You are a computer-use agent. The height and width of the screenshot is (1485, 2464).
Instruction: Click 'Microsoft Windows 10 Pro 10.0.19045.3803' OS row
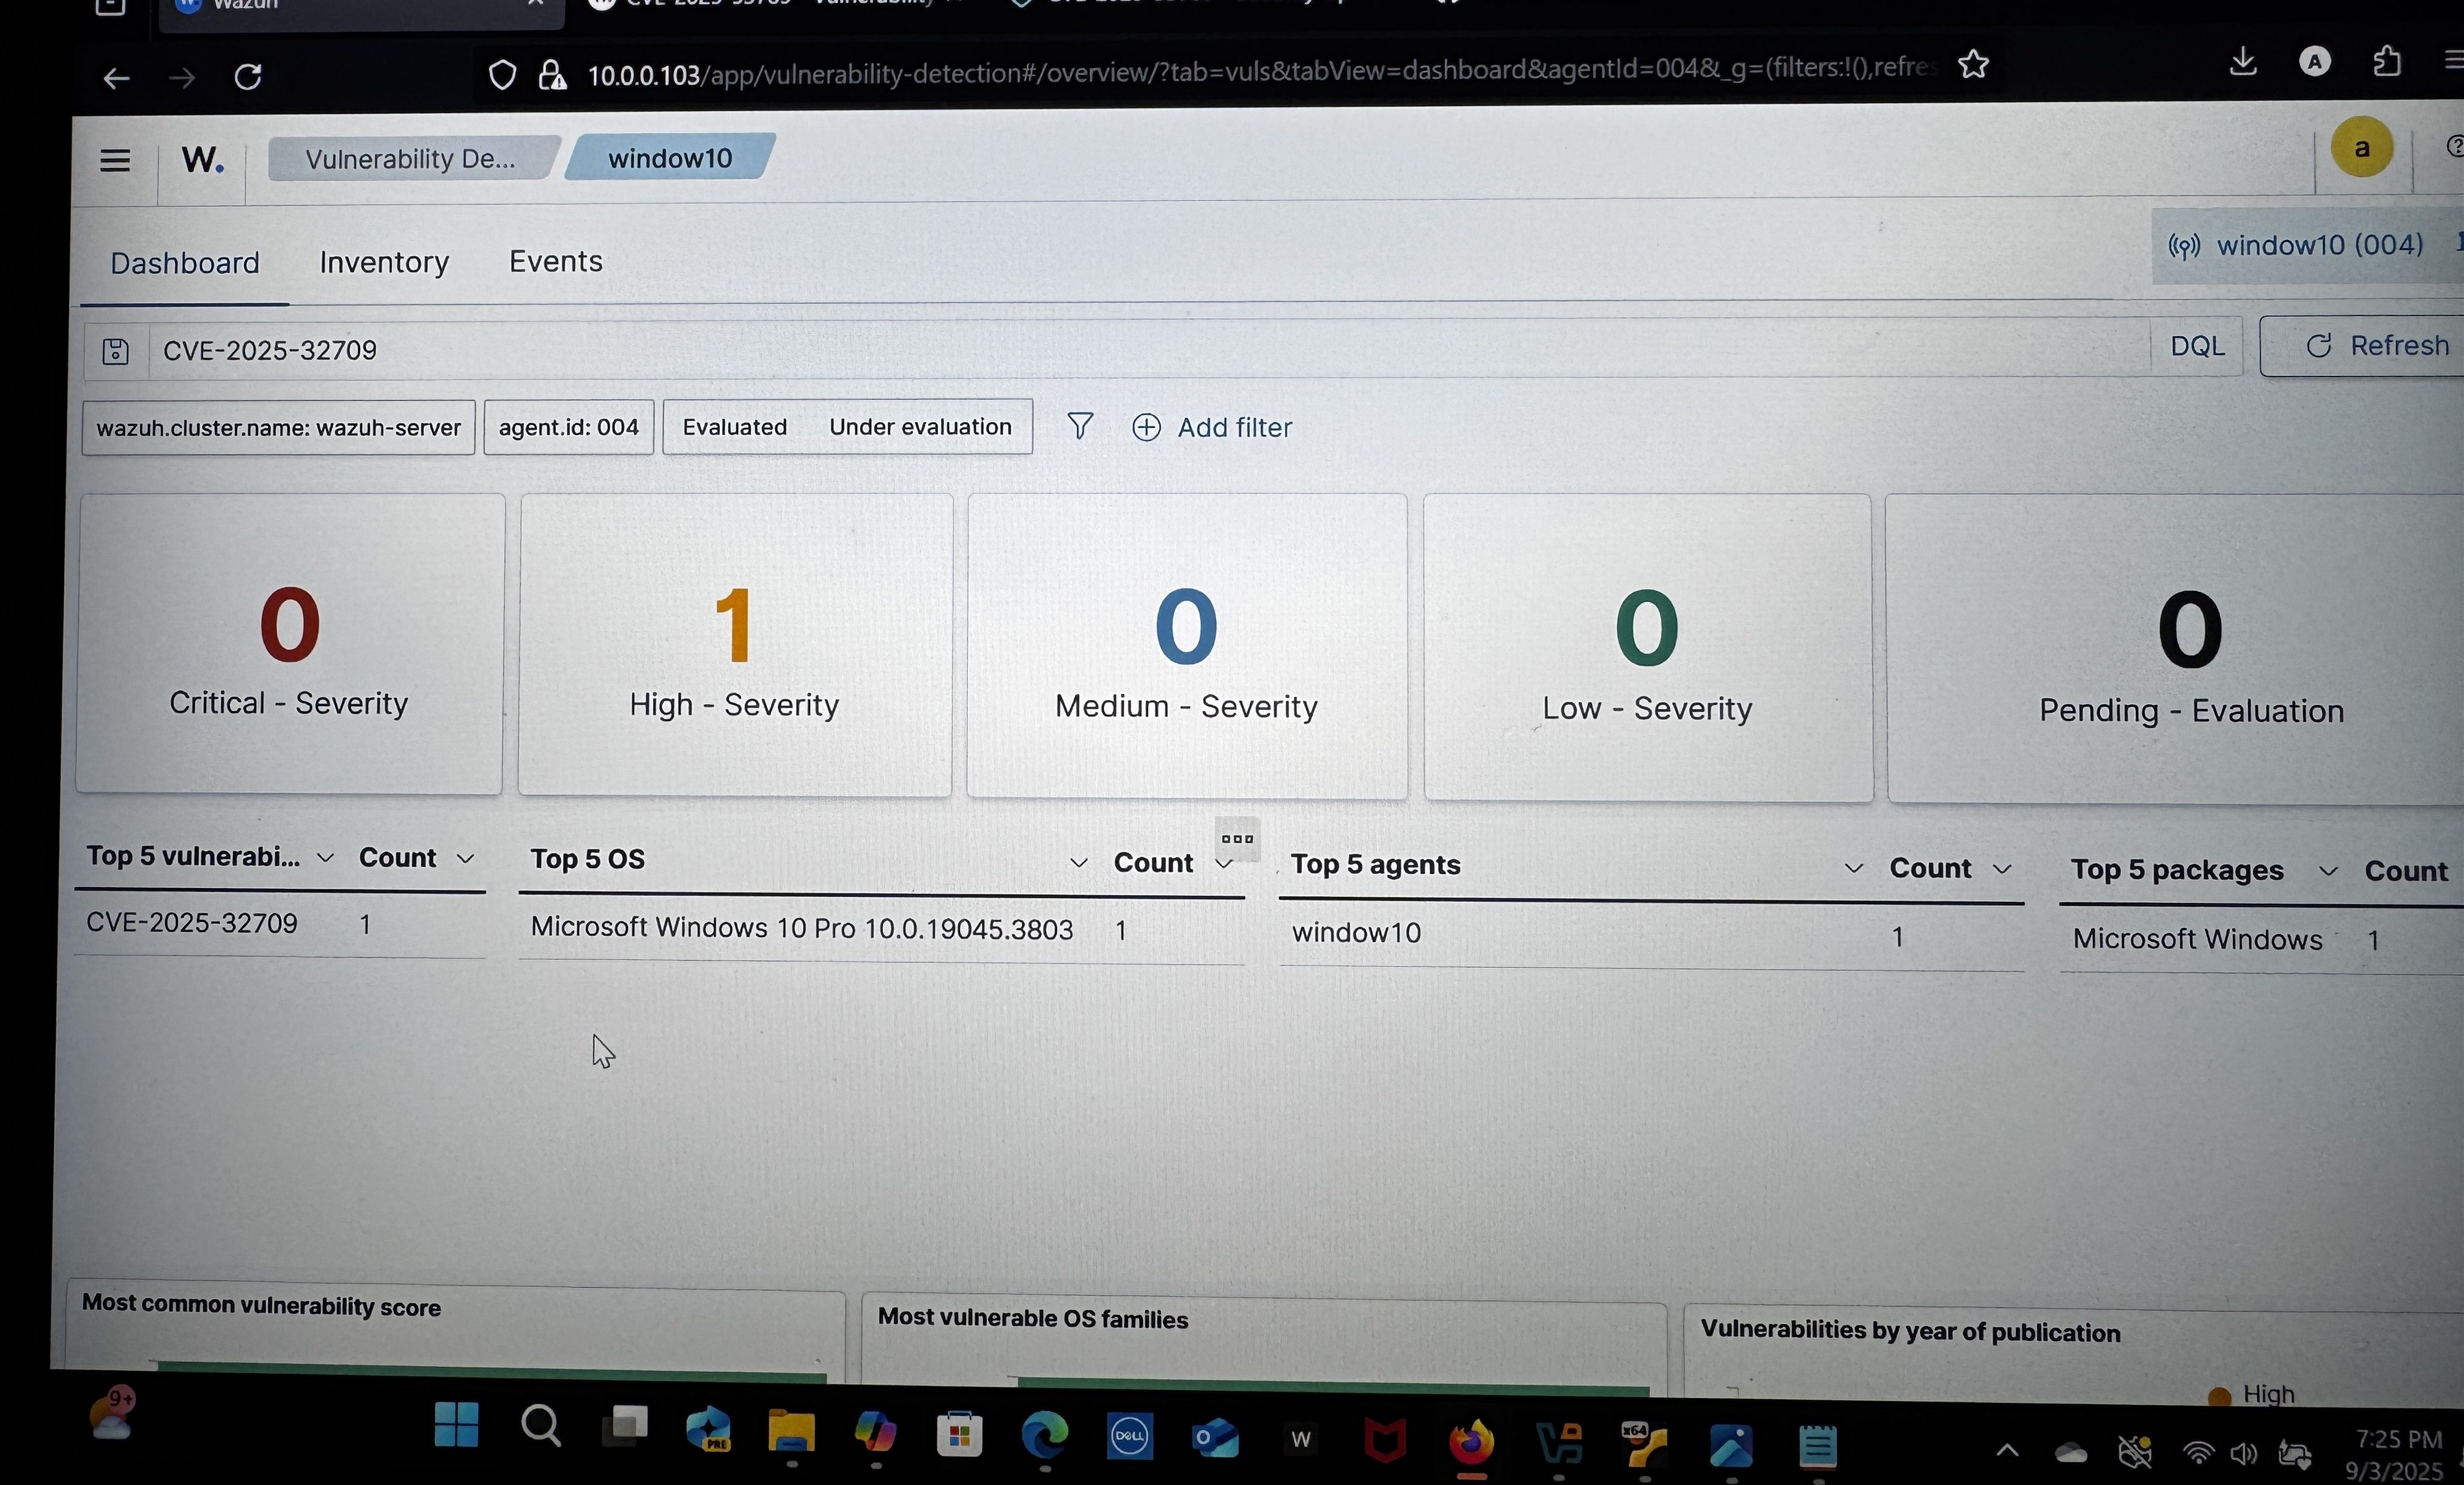pos(802,928)
